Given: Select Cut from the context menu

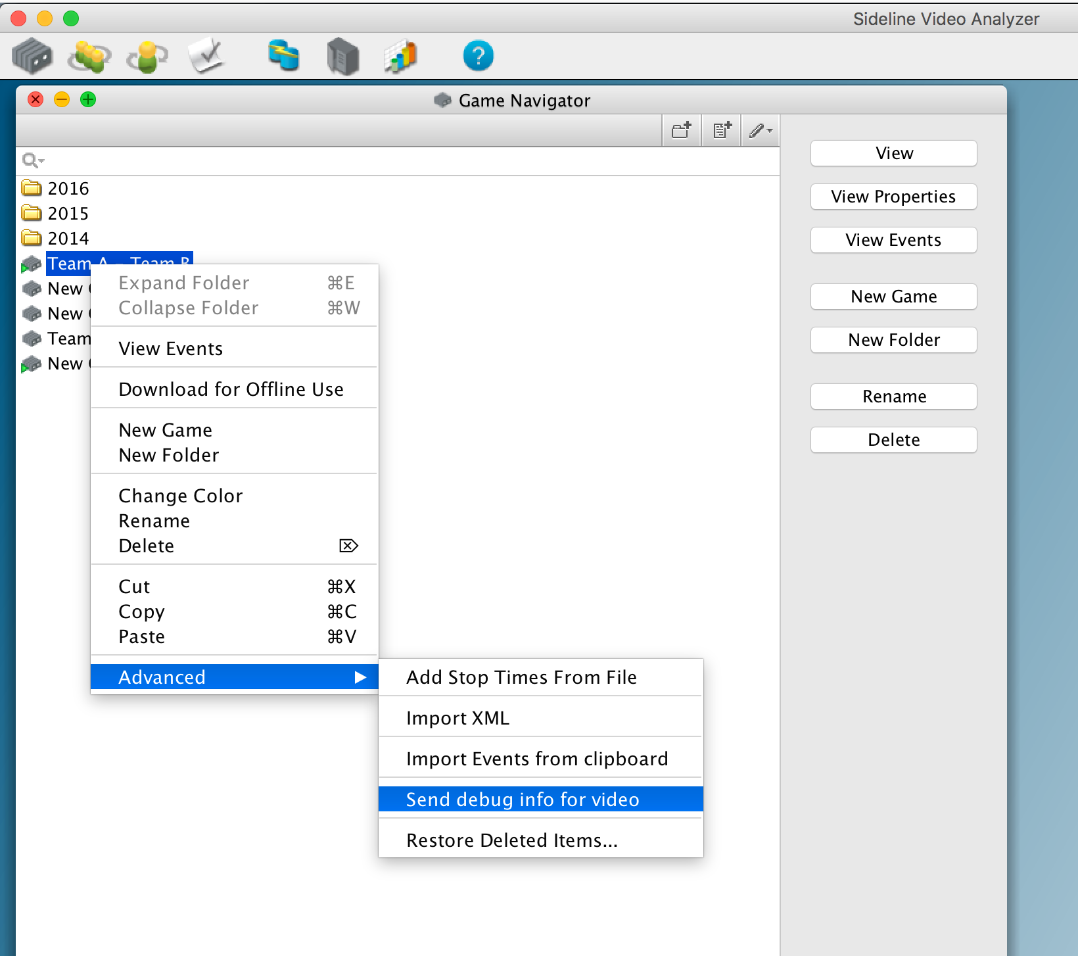Looking at the screenshot, I should (234, 586).
